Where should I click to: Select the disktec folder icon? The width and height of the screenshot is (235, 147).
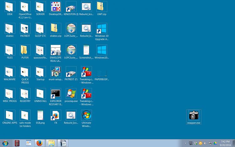10,28
